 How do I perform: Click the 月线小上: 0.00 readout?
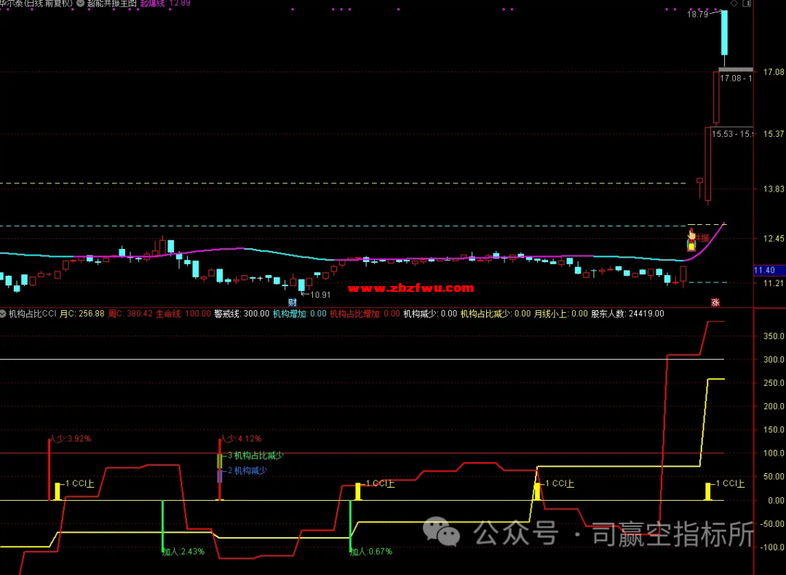point(561,314)
